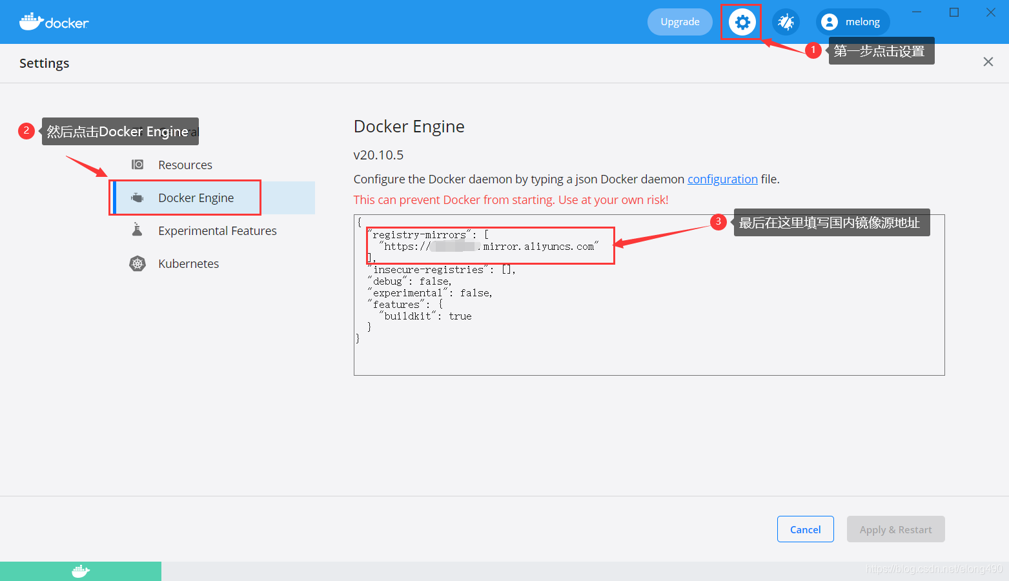Click the "debug": false line
1009x581 pixels.
tap(410, 281)
